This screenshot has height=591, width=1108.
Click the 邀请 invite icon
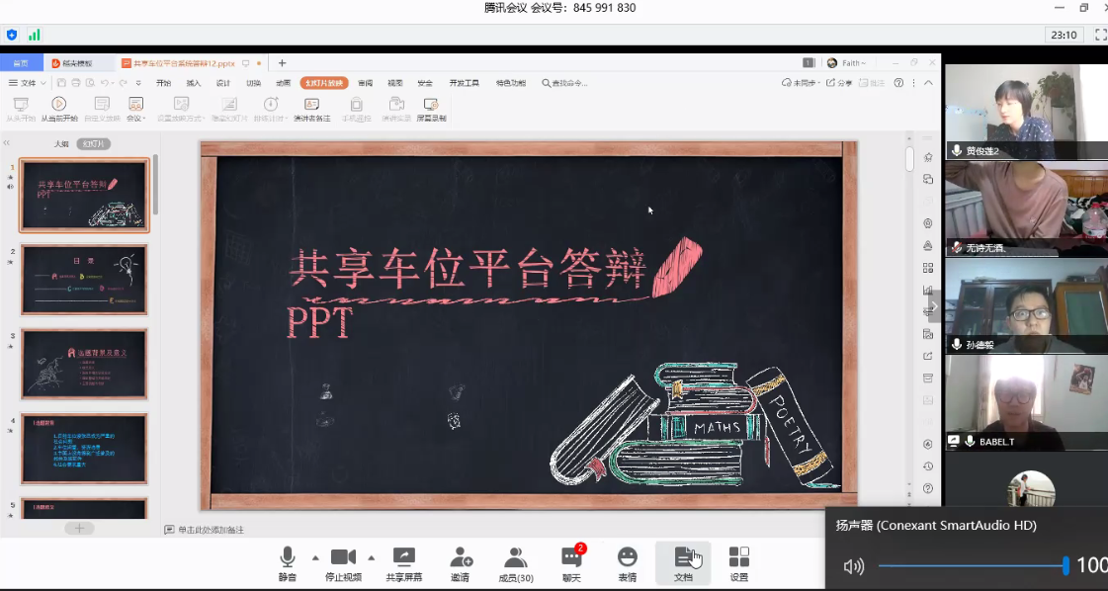click(461, 562)
